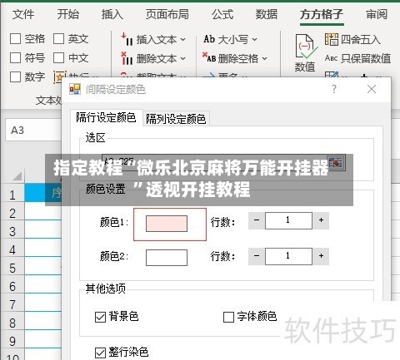400x360 pixels.
Task: Open the 文件 ribbon tab
Action: [x=23, y=14]
